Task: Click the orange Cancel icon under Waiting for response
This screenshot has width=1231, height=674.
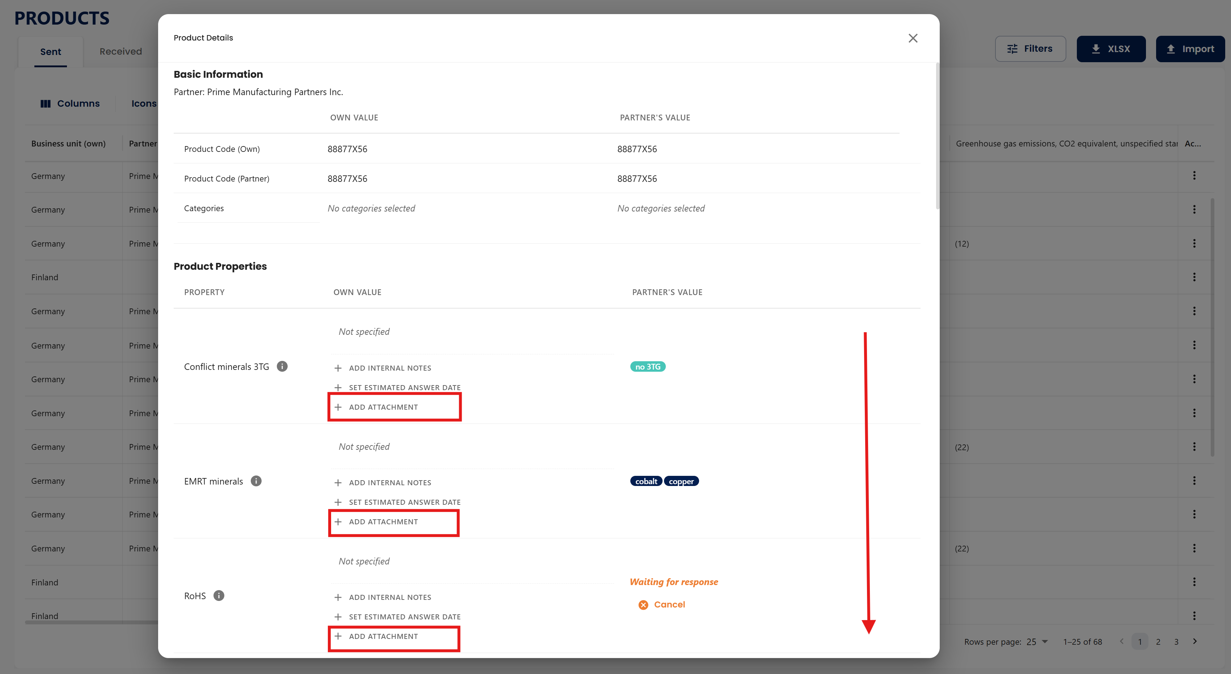Action: (x=643, y=605)
